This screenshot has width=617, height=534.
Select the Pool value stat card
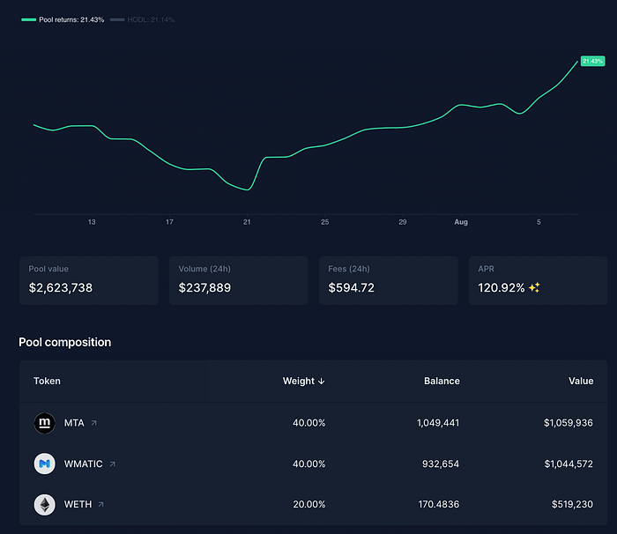[x=89, y=280]
